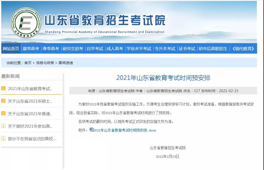Click the outlined number 4 news badge

click(3, 126)
